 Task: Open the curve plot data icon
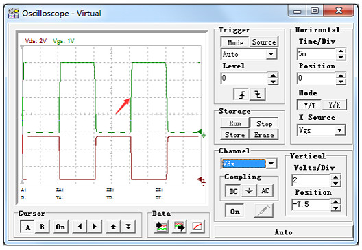tap(197, 227)
